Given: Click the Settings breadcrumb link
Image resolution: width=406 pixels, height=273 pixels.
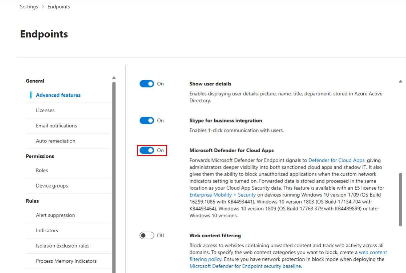Looking at the screenshot, I should click(x=29, y=7).
